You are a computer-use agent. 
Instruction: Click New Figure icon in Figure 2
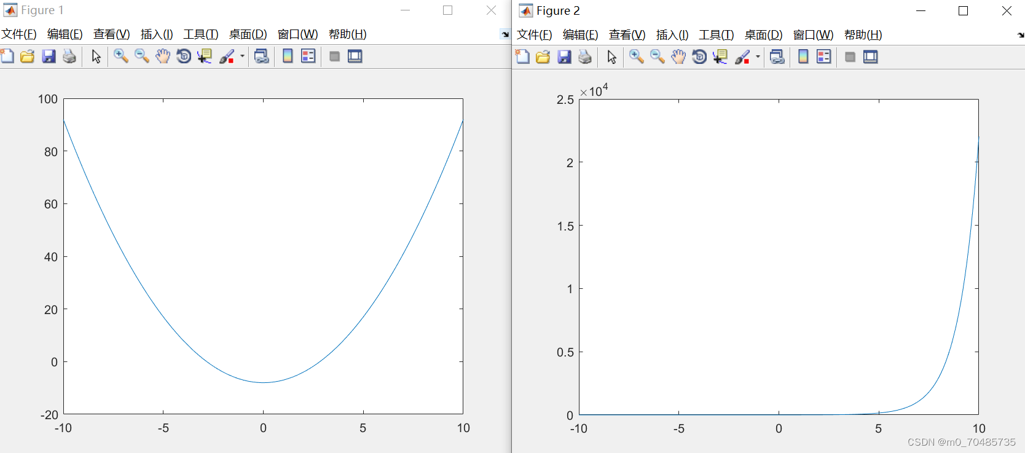coord(523,57)
